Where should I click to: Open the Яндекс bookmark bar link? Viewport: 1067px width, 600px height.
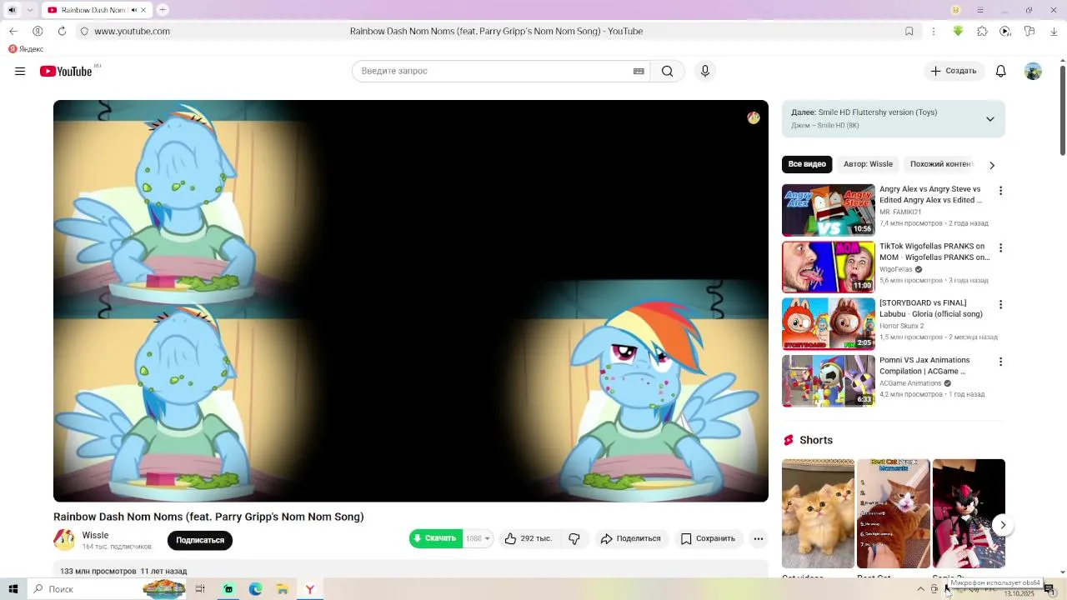[x=26, y=49]
